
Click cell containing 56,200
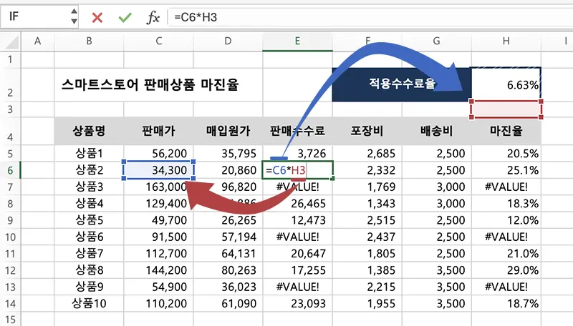click(158, 154)
